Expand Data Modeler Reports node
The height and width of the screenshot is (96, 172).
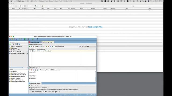click(x=10, y=77)
